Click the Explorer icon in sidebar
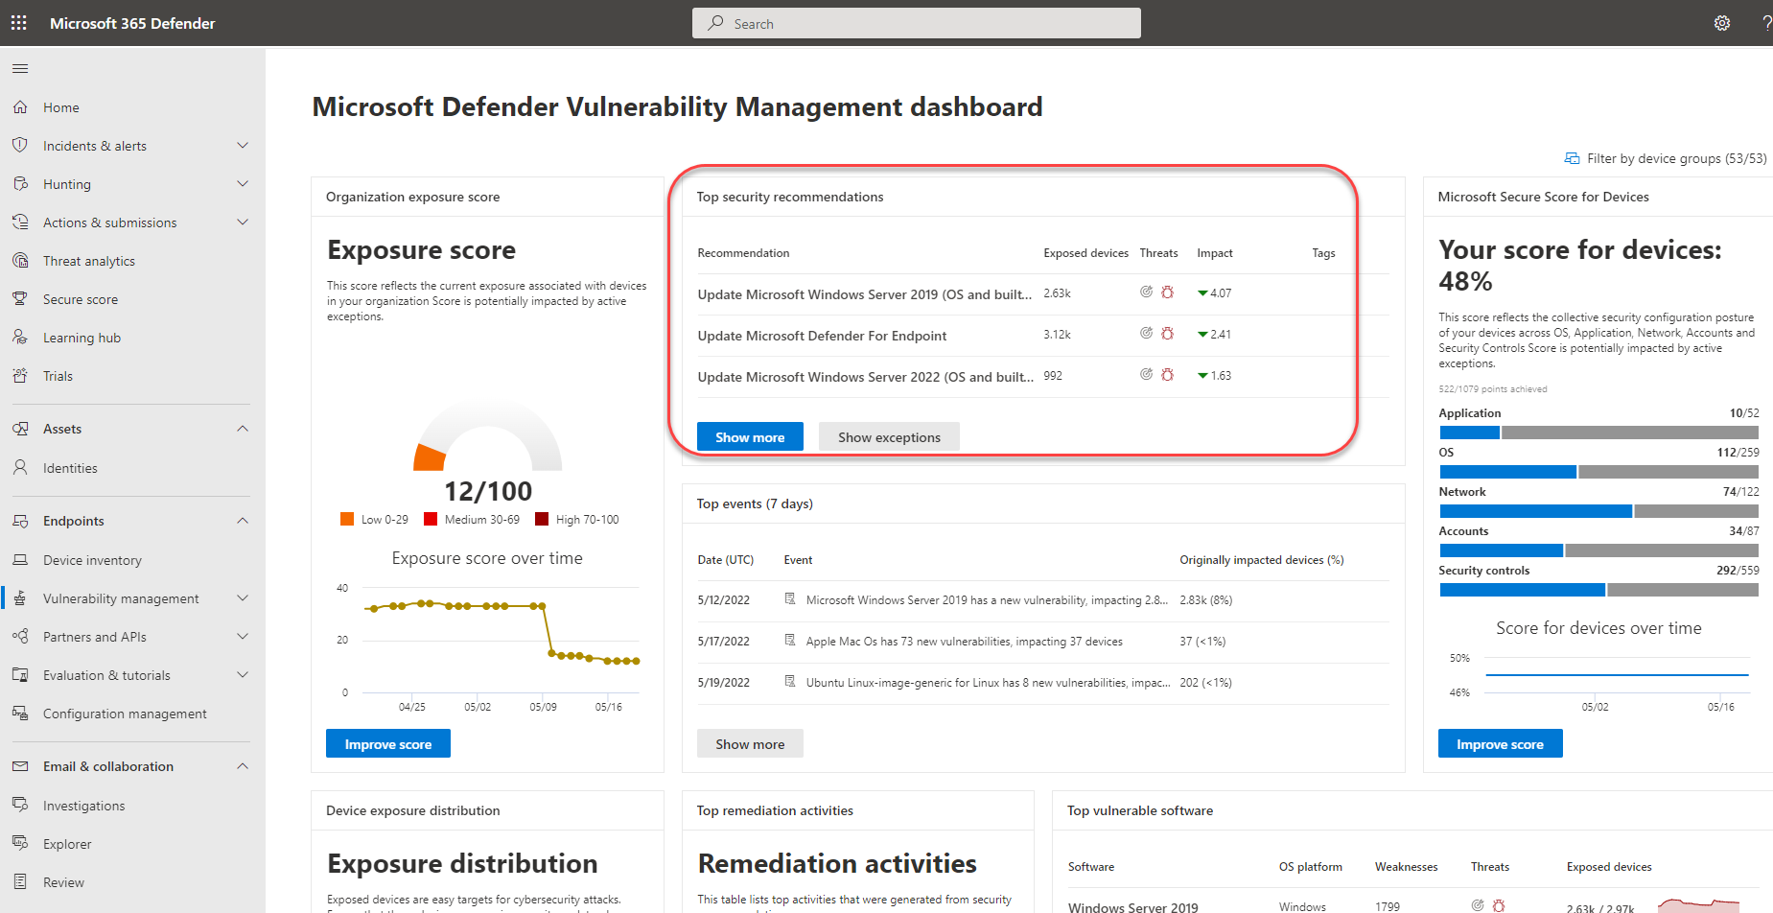This screenshot has height=913, width=1773. coord(20,843)
